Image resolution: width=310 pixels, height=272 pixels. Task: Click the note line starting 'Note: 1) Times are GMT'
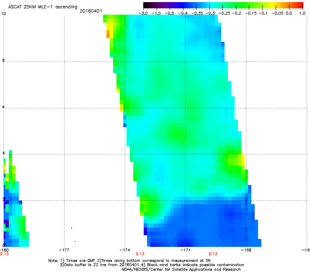click(x=129, y=261)
